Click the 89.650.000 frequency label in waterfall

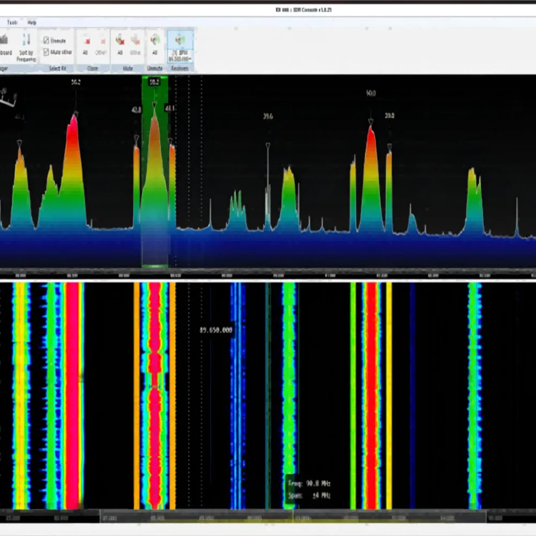tap(217, 330)
